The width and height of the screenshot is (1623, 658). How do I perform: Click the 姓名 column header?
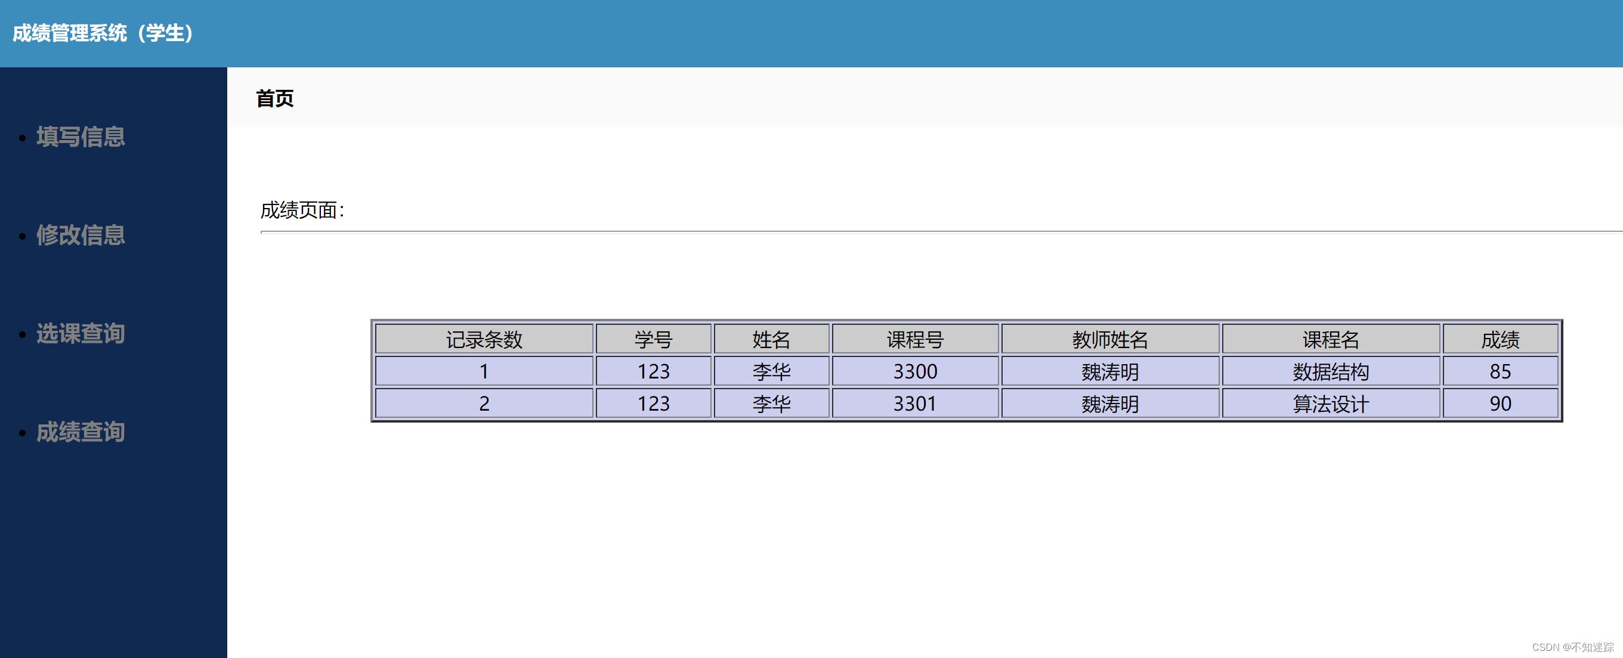tap(771, 339)
